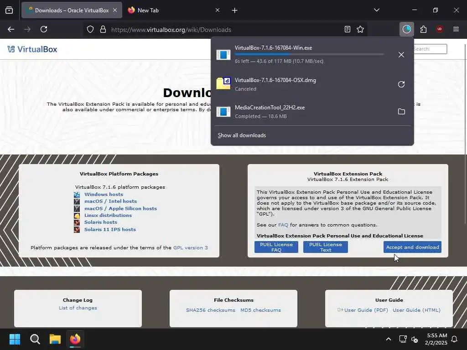Open Firefox application hamburger menu

pyautogui.click(x=456, y=29)
